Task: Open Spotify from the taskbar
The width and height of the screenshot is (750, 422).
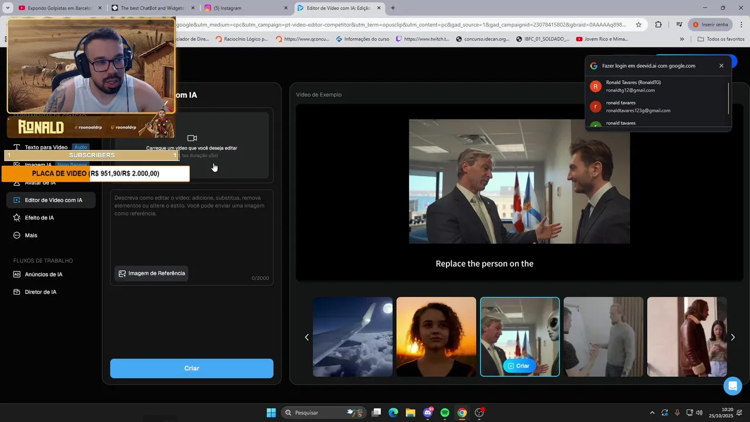Action: (x=445, y=413)
